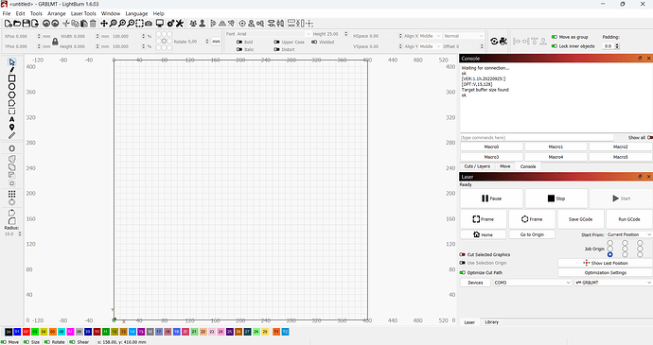
Task: Click the Go to Origin button
Action: [x=532, y=234]
